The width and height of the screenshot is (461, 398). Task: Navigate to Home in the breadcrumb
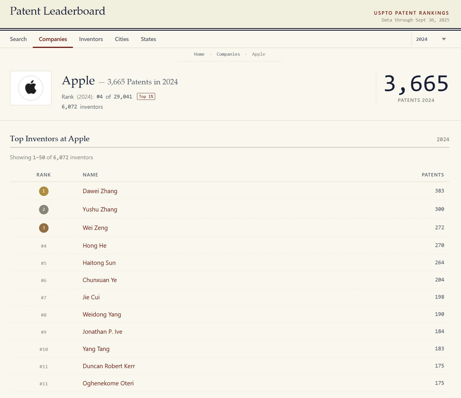coord(199,54)
